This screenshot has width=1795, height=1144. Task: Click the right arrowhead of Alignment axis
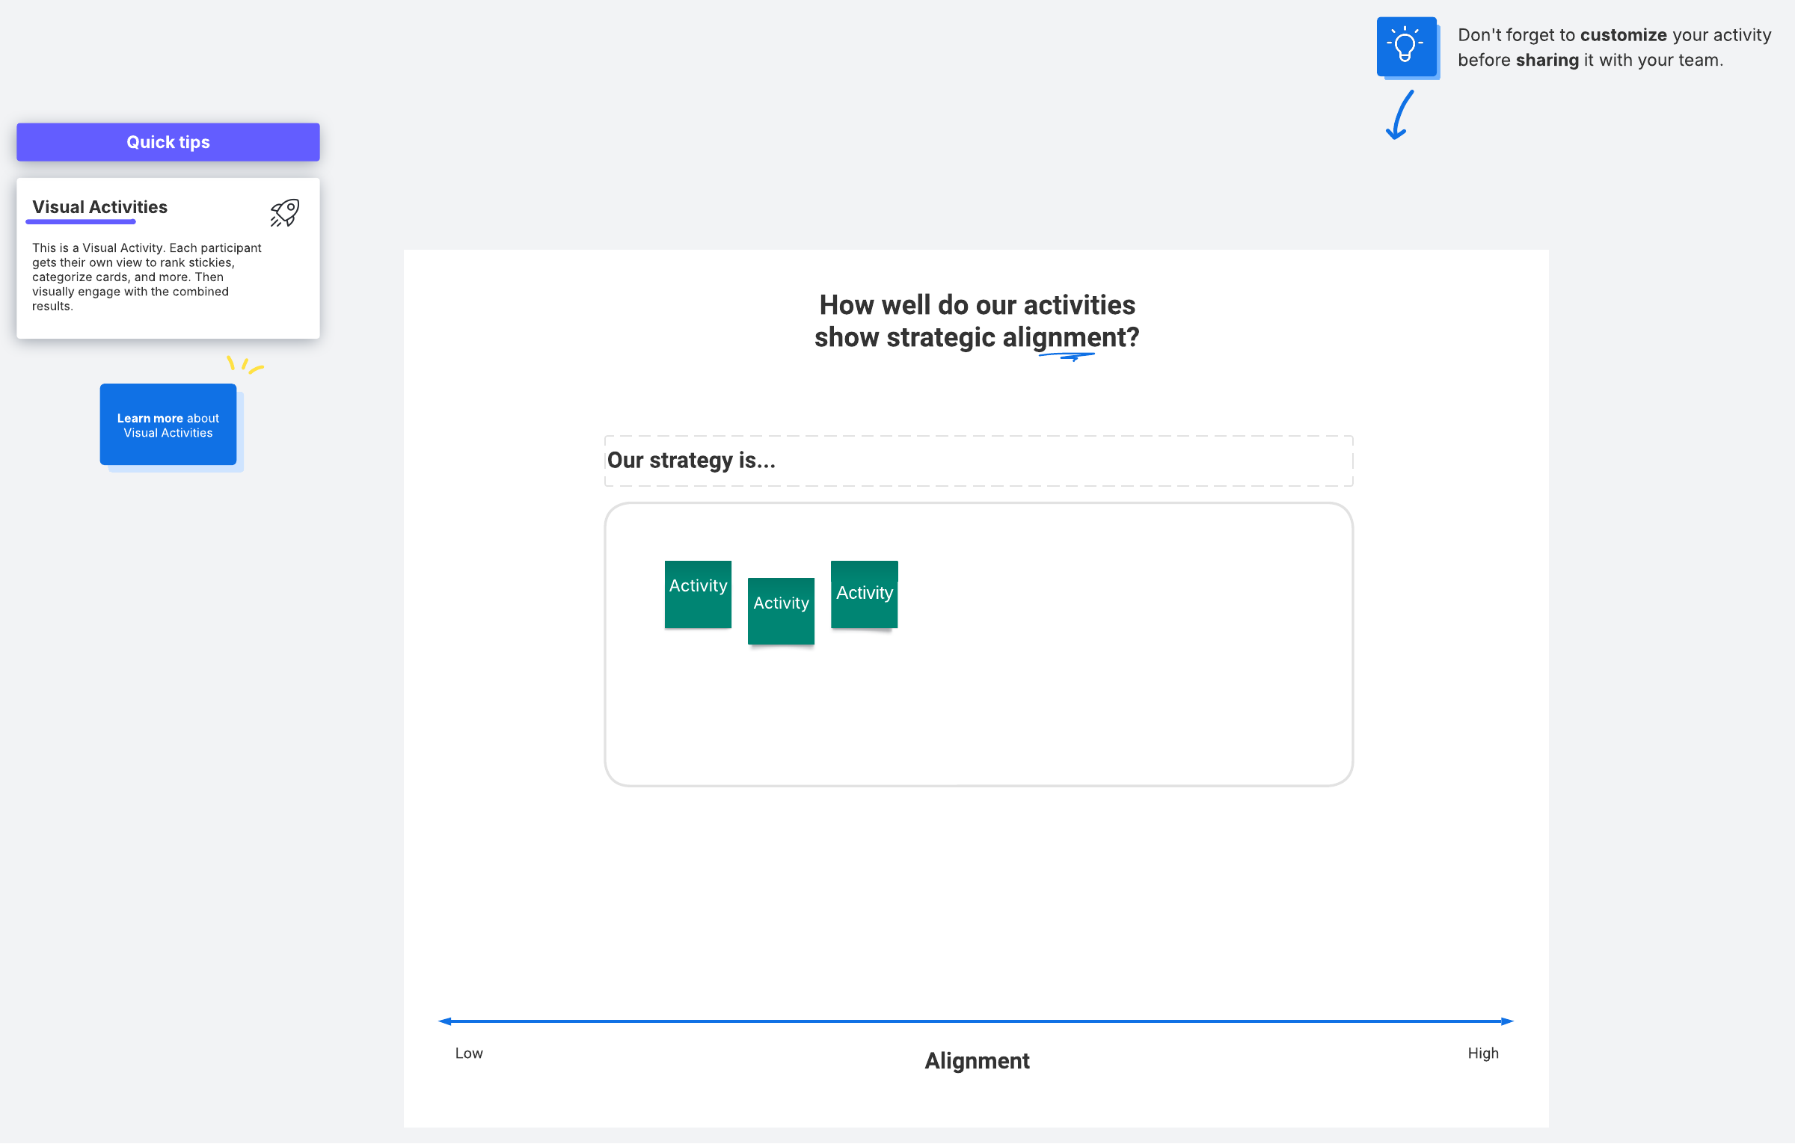(1506, 1021)
